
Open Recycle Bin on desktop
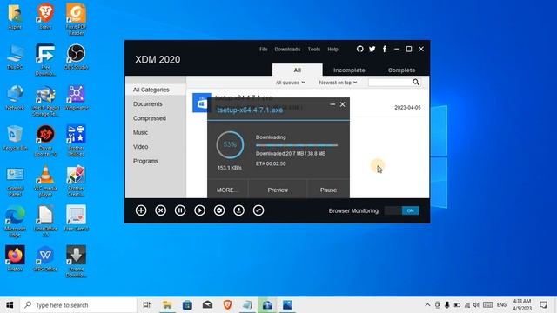coord(15,137)
